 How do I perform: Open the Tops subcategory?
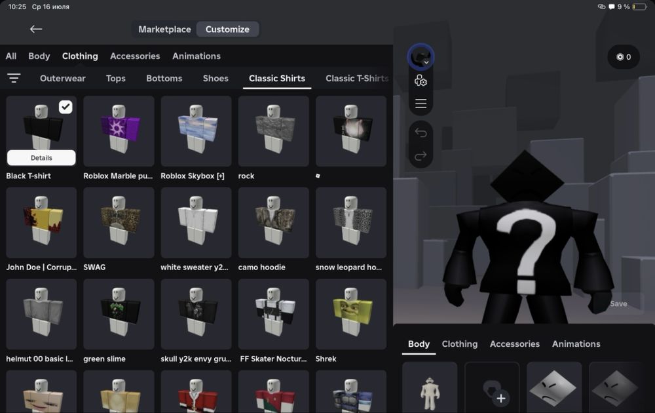click(x=116, y=78)
